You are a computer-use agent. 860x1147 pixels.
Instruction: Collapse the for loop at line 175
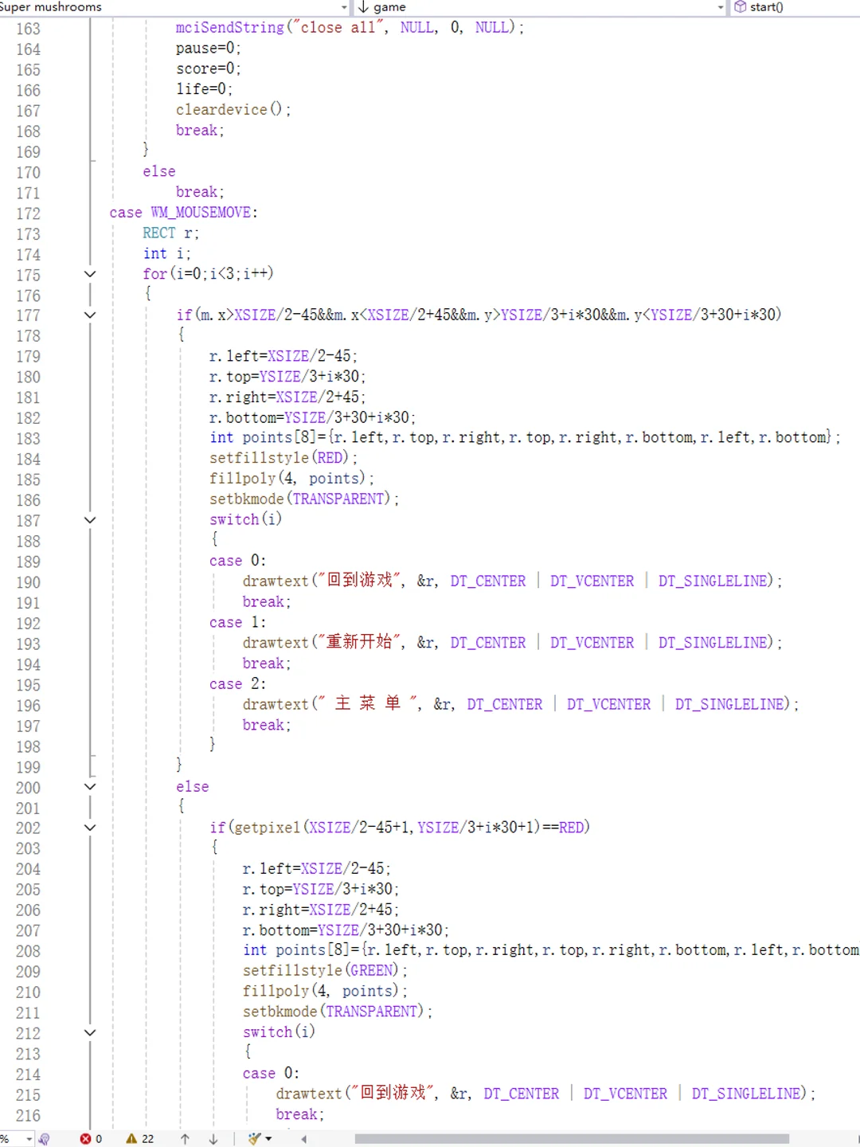click(x=90, y=274)
